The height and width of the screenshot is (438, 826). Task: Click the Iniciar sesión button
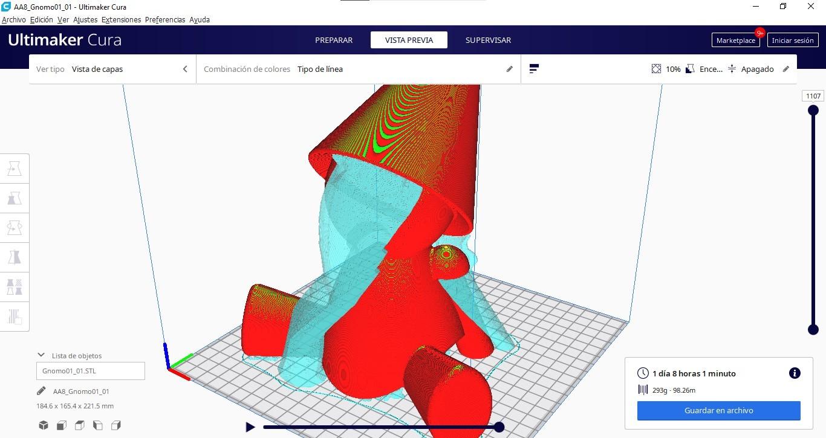(793, 40)
